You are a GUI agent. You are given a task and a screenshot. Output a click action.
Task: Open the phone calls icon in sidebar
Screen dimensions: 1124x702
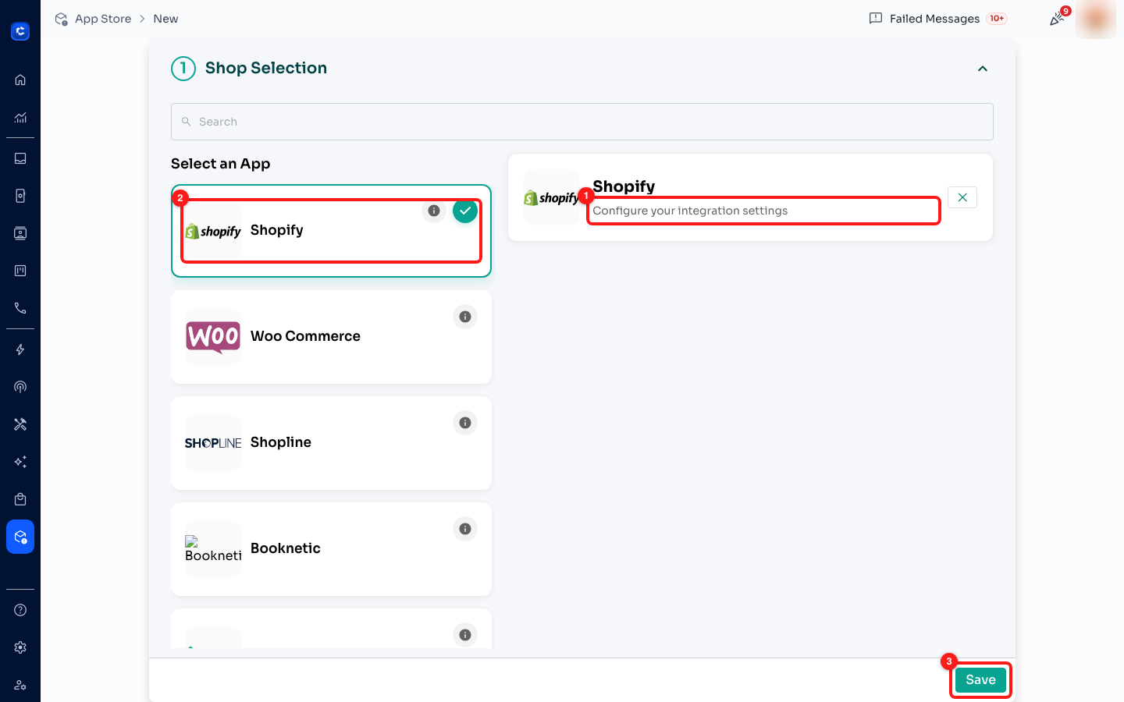point(20,308)
